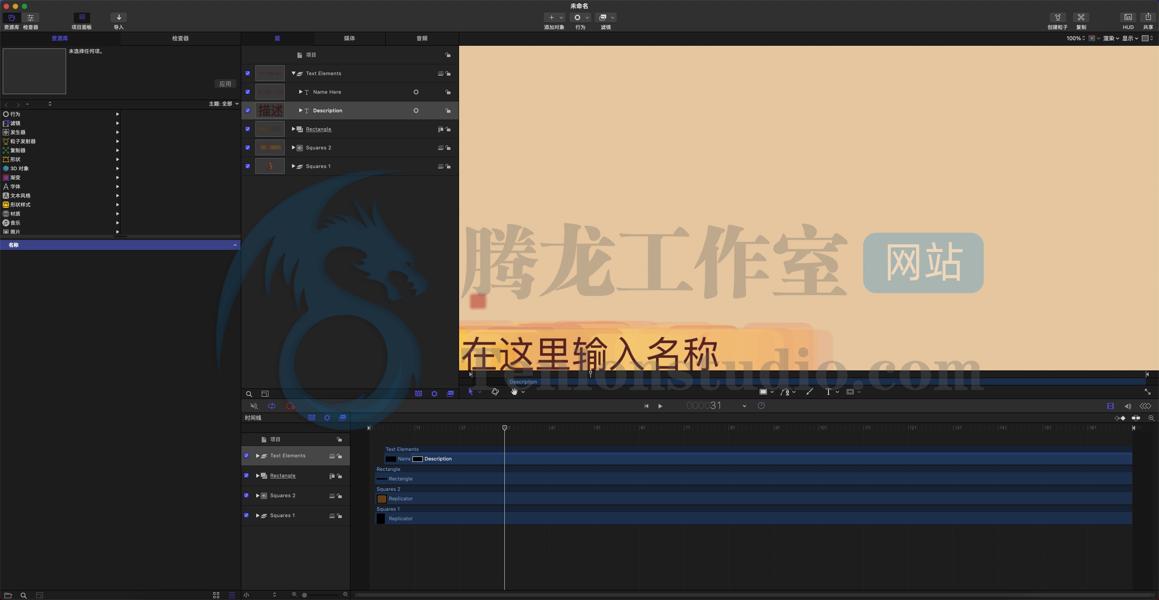Click the Make Particles icon
The height and width of the screenshot is (600, 1159).
pos(1058,18)
